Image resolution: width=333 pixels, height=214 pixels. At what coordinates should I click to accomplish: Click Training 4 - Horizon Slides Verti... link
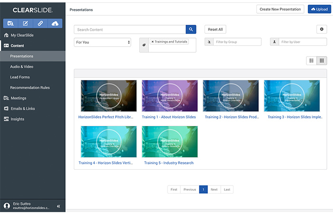tap(106, 163)
